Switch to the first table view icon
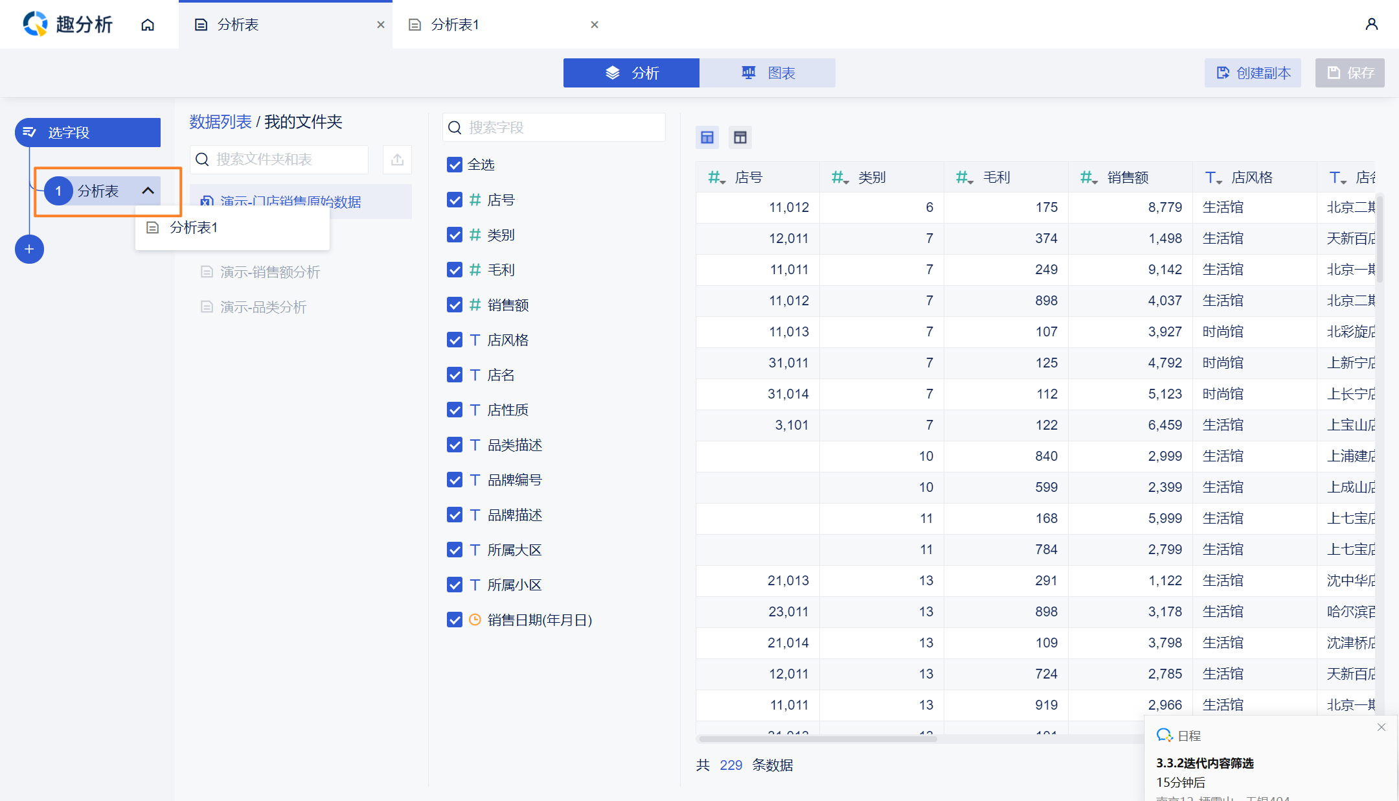 (707, 137)
